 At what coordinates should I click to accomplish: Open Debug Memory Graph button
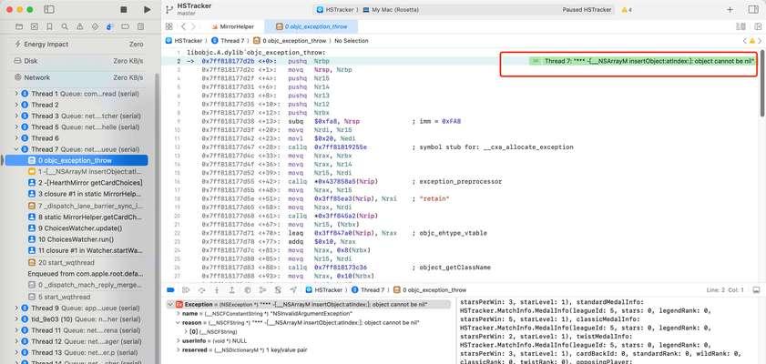click(262, 289)
